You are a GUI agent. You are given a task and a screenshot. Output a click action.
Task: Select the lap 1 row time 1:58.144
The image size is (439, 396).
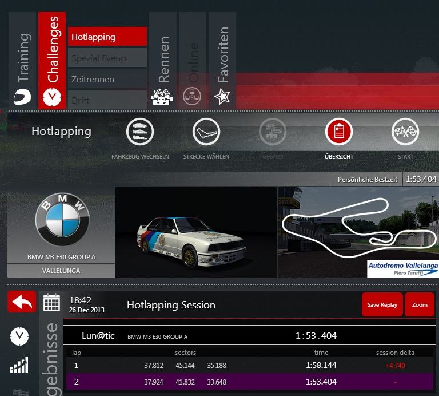tap(321, 365)
